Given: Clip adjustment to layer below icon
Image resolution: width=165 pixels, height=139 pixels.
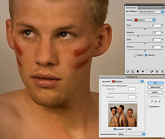Looking at the screenshot, I should tap(138, 72).
